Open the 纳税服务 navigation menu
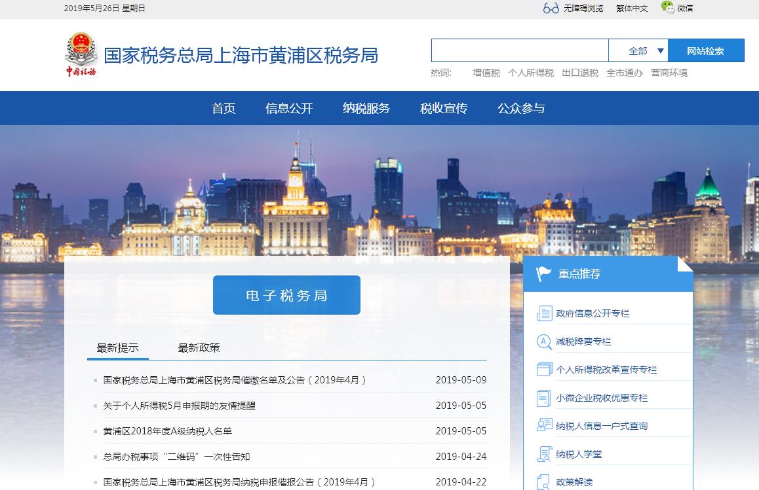The image size is (759, 490). (x=366, y=109)
